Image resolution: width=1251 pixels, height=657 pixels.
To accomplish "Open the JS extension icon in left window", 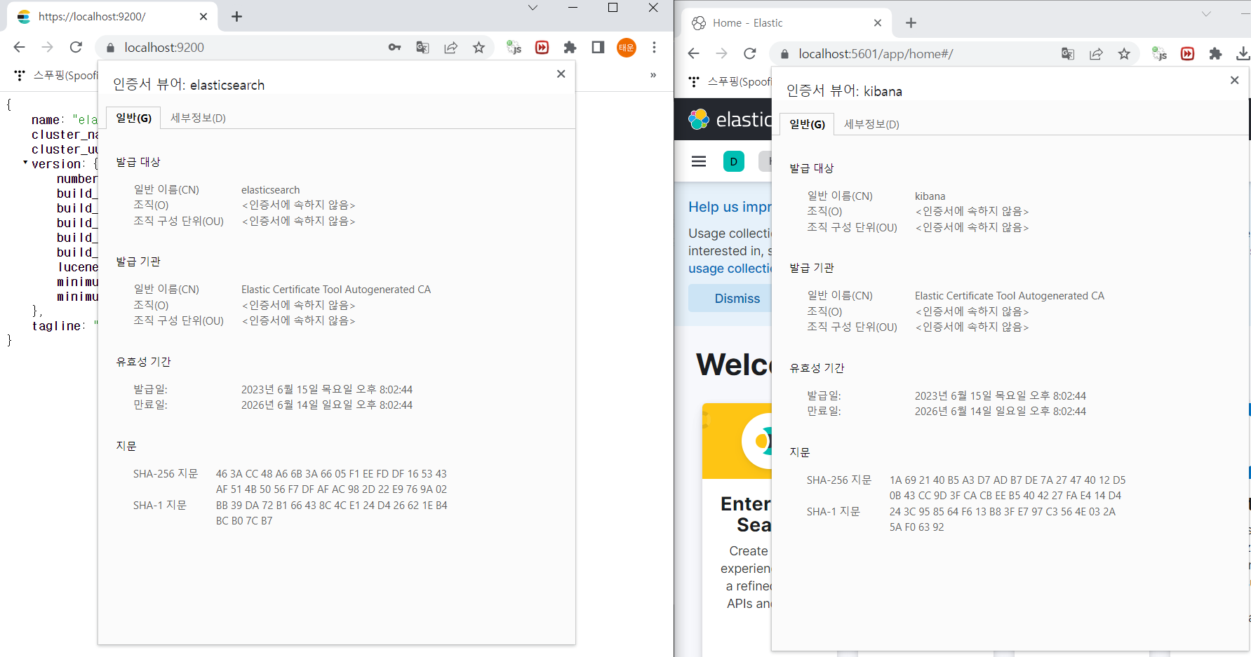I will pyautogui.click(x=514, y=48).
